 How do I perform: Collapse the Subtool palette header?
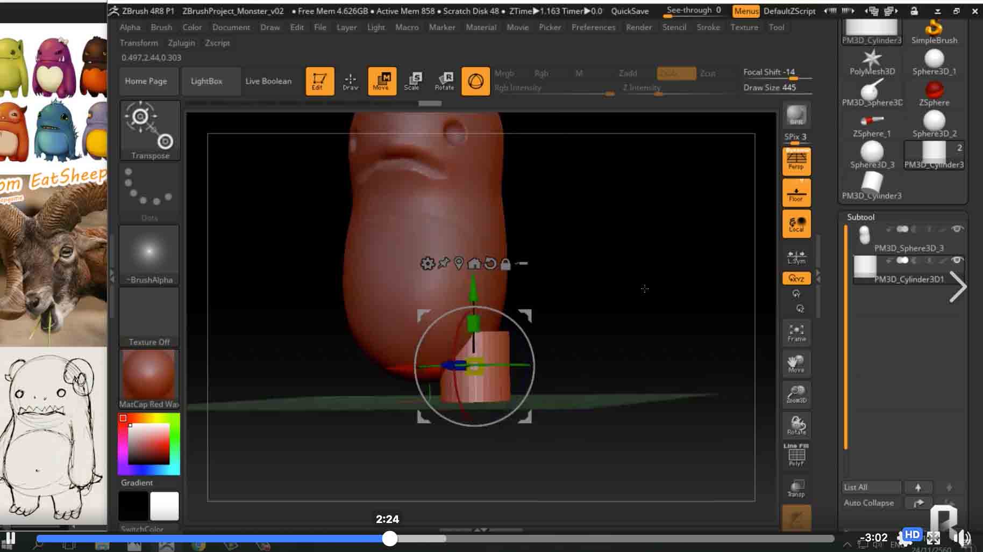pyautogui.click(x=861, y=217)
